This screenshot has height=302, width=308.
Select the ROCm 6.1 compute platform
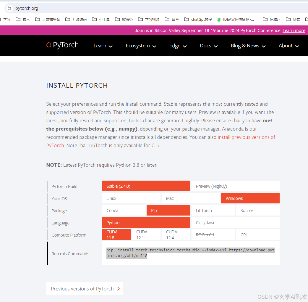213,235
